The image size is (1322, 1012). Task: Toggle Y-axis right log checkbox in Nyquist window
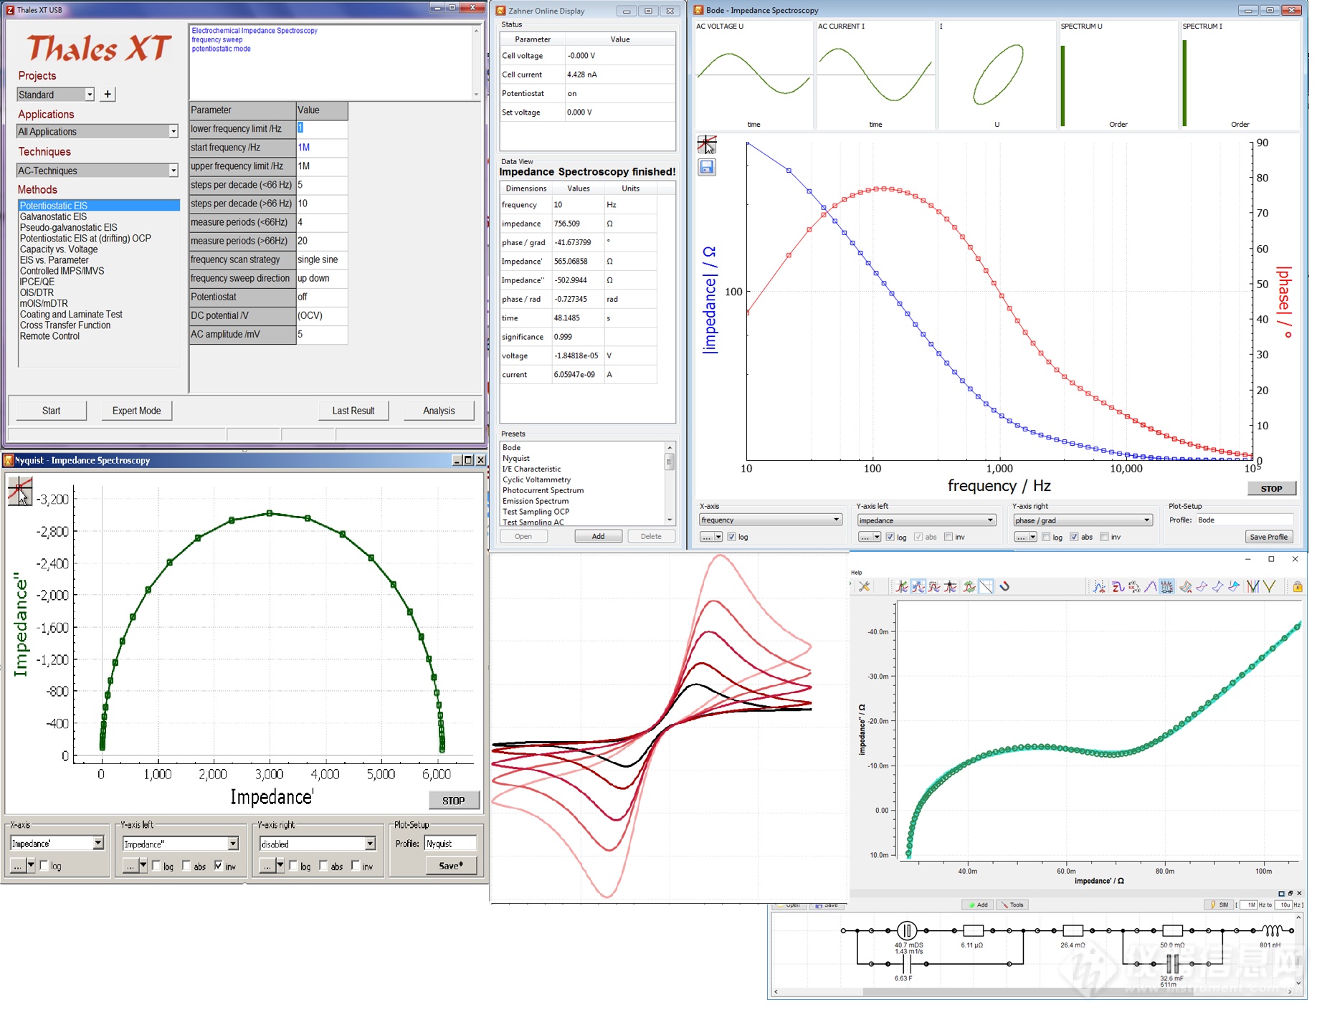(293, 866)
